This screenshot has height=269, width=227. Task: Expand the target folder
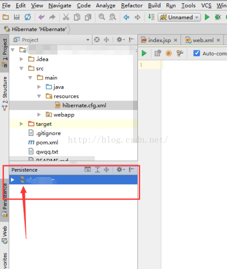coord(21,123)
